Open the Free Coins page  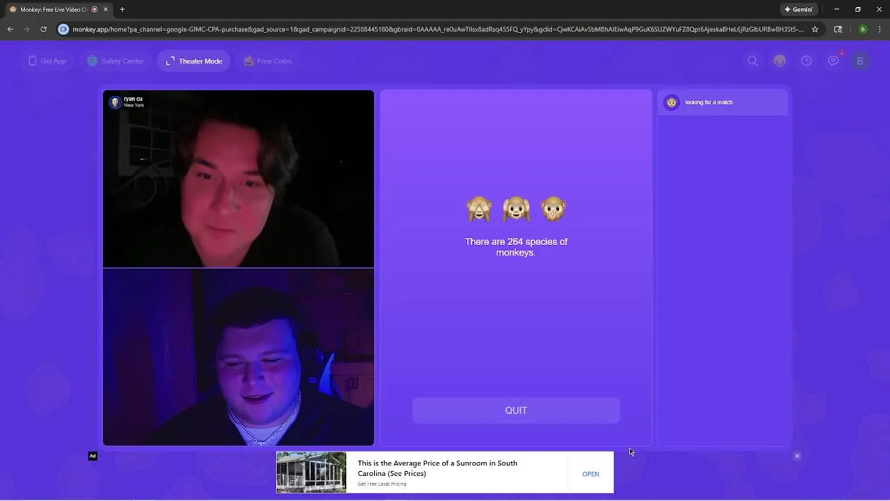coord(268,61)
